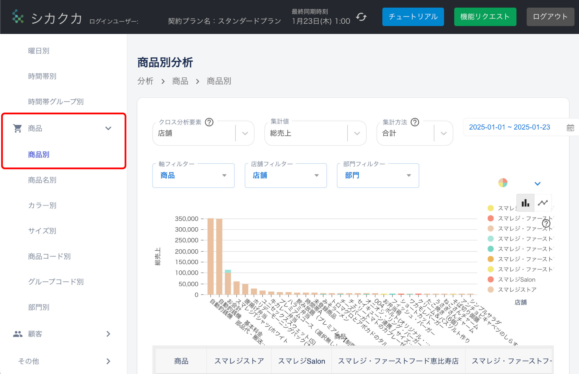Click スマレジSalon table column header
Viewport: 579px width, 374px height.
click(x=301, y=361)
